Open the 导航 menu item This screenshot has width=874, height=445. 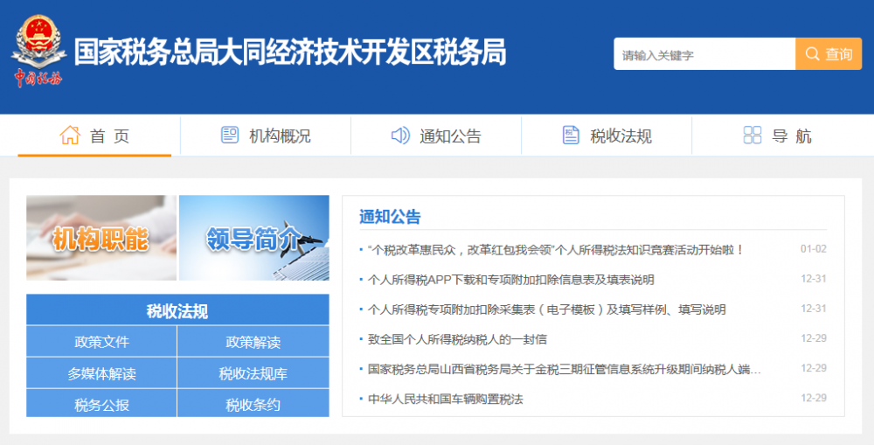(777, 136)
